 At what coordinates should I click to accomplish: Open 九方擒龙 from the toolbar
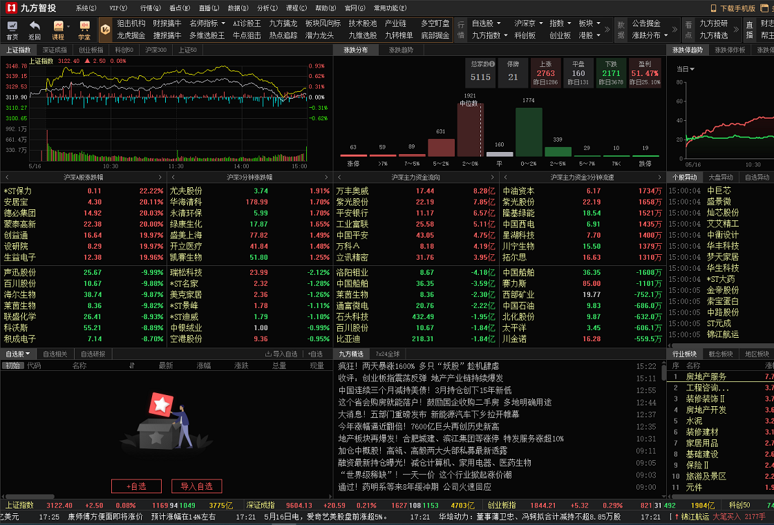tap(283, 23)
